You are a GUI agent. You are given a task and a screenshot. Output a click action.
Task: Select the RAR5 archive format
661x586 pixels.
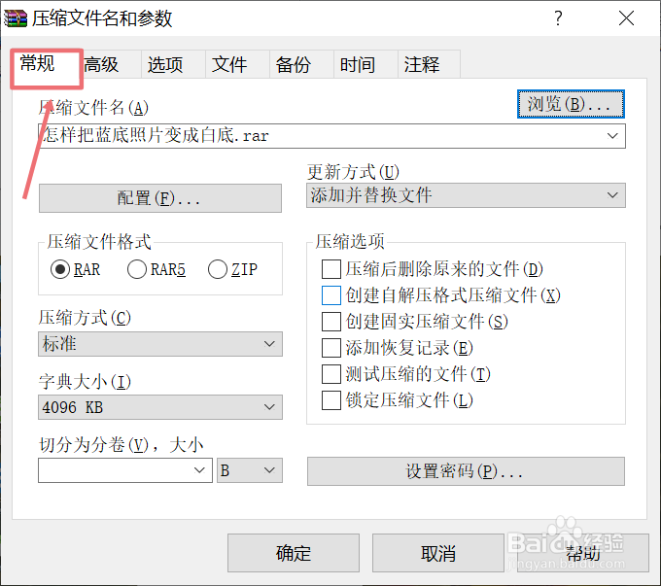click(137, 269)
